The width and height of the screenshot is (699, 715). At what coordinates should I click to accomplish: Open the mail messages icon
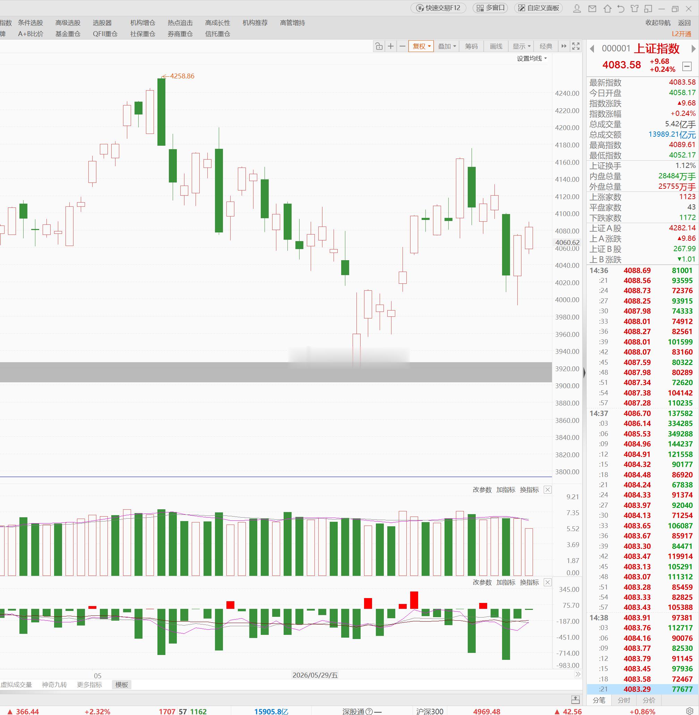coord(592,8)
